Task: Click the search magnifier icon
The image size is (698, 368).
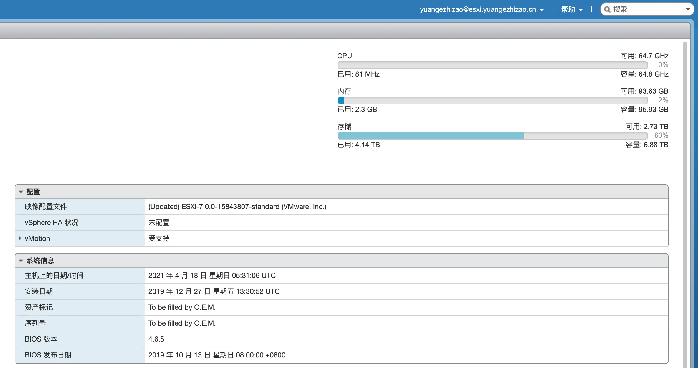Action: pyautogui.click(x=607, y=10)
